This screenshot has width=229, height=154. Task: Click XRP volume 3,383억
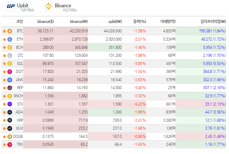coord(169,120)
